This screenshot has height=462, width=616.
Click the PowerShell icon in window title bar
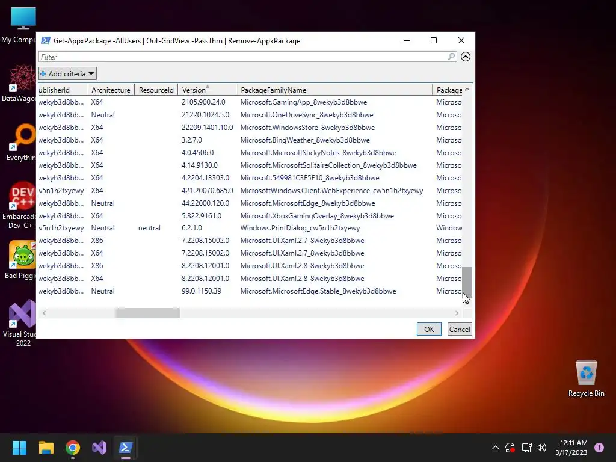(x=46, y=40)
